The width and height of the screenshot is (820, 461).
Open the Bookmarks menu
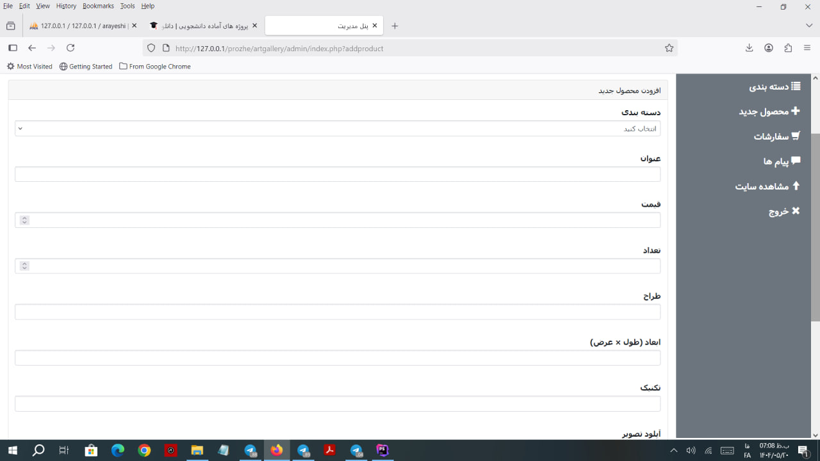(98, 6)
